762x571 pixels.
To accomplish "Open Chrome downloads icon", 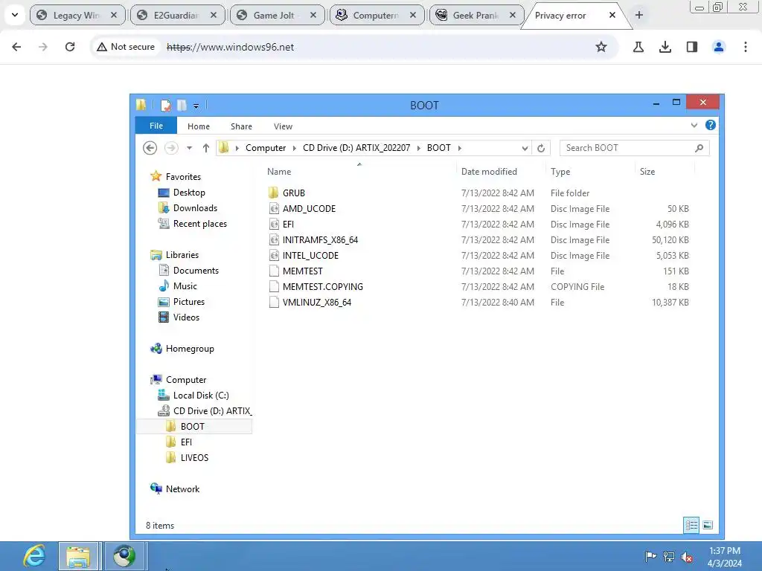I will coord(665,47).
